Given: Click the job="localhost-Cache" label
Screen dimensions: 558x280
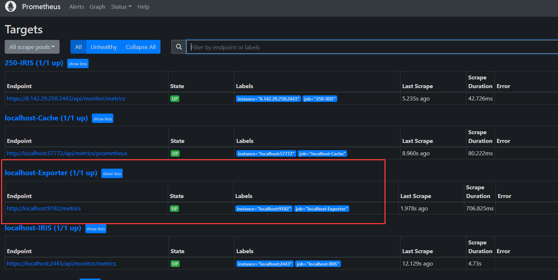Looking at the screenshot, I should click(322, 153).
